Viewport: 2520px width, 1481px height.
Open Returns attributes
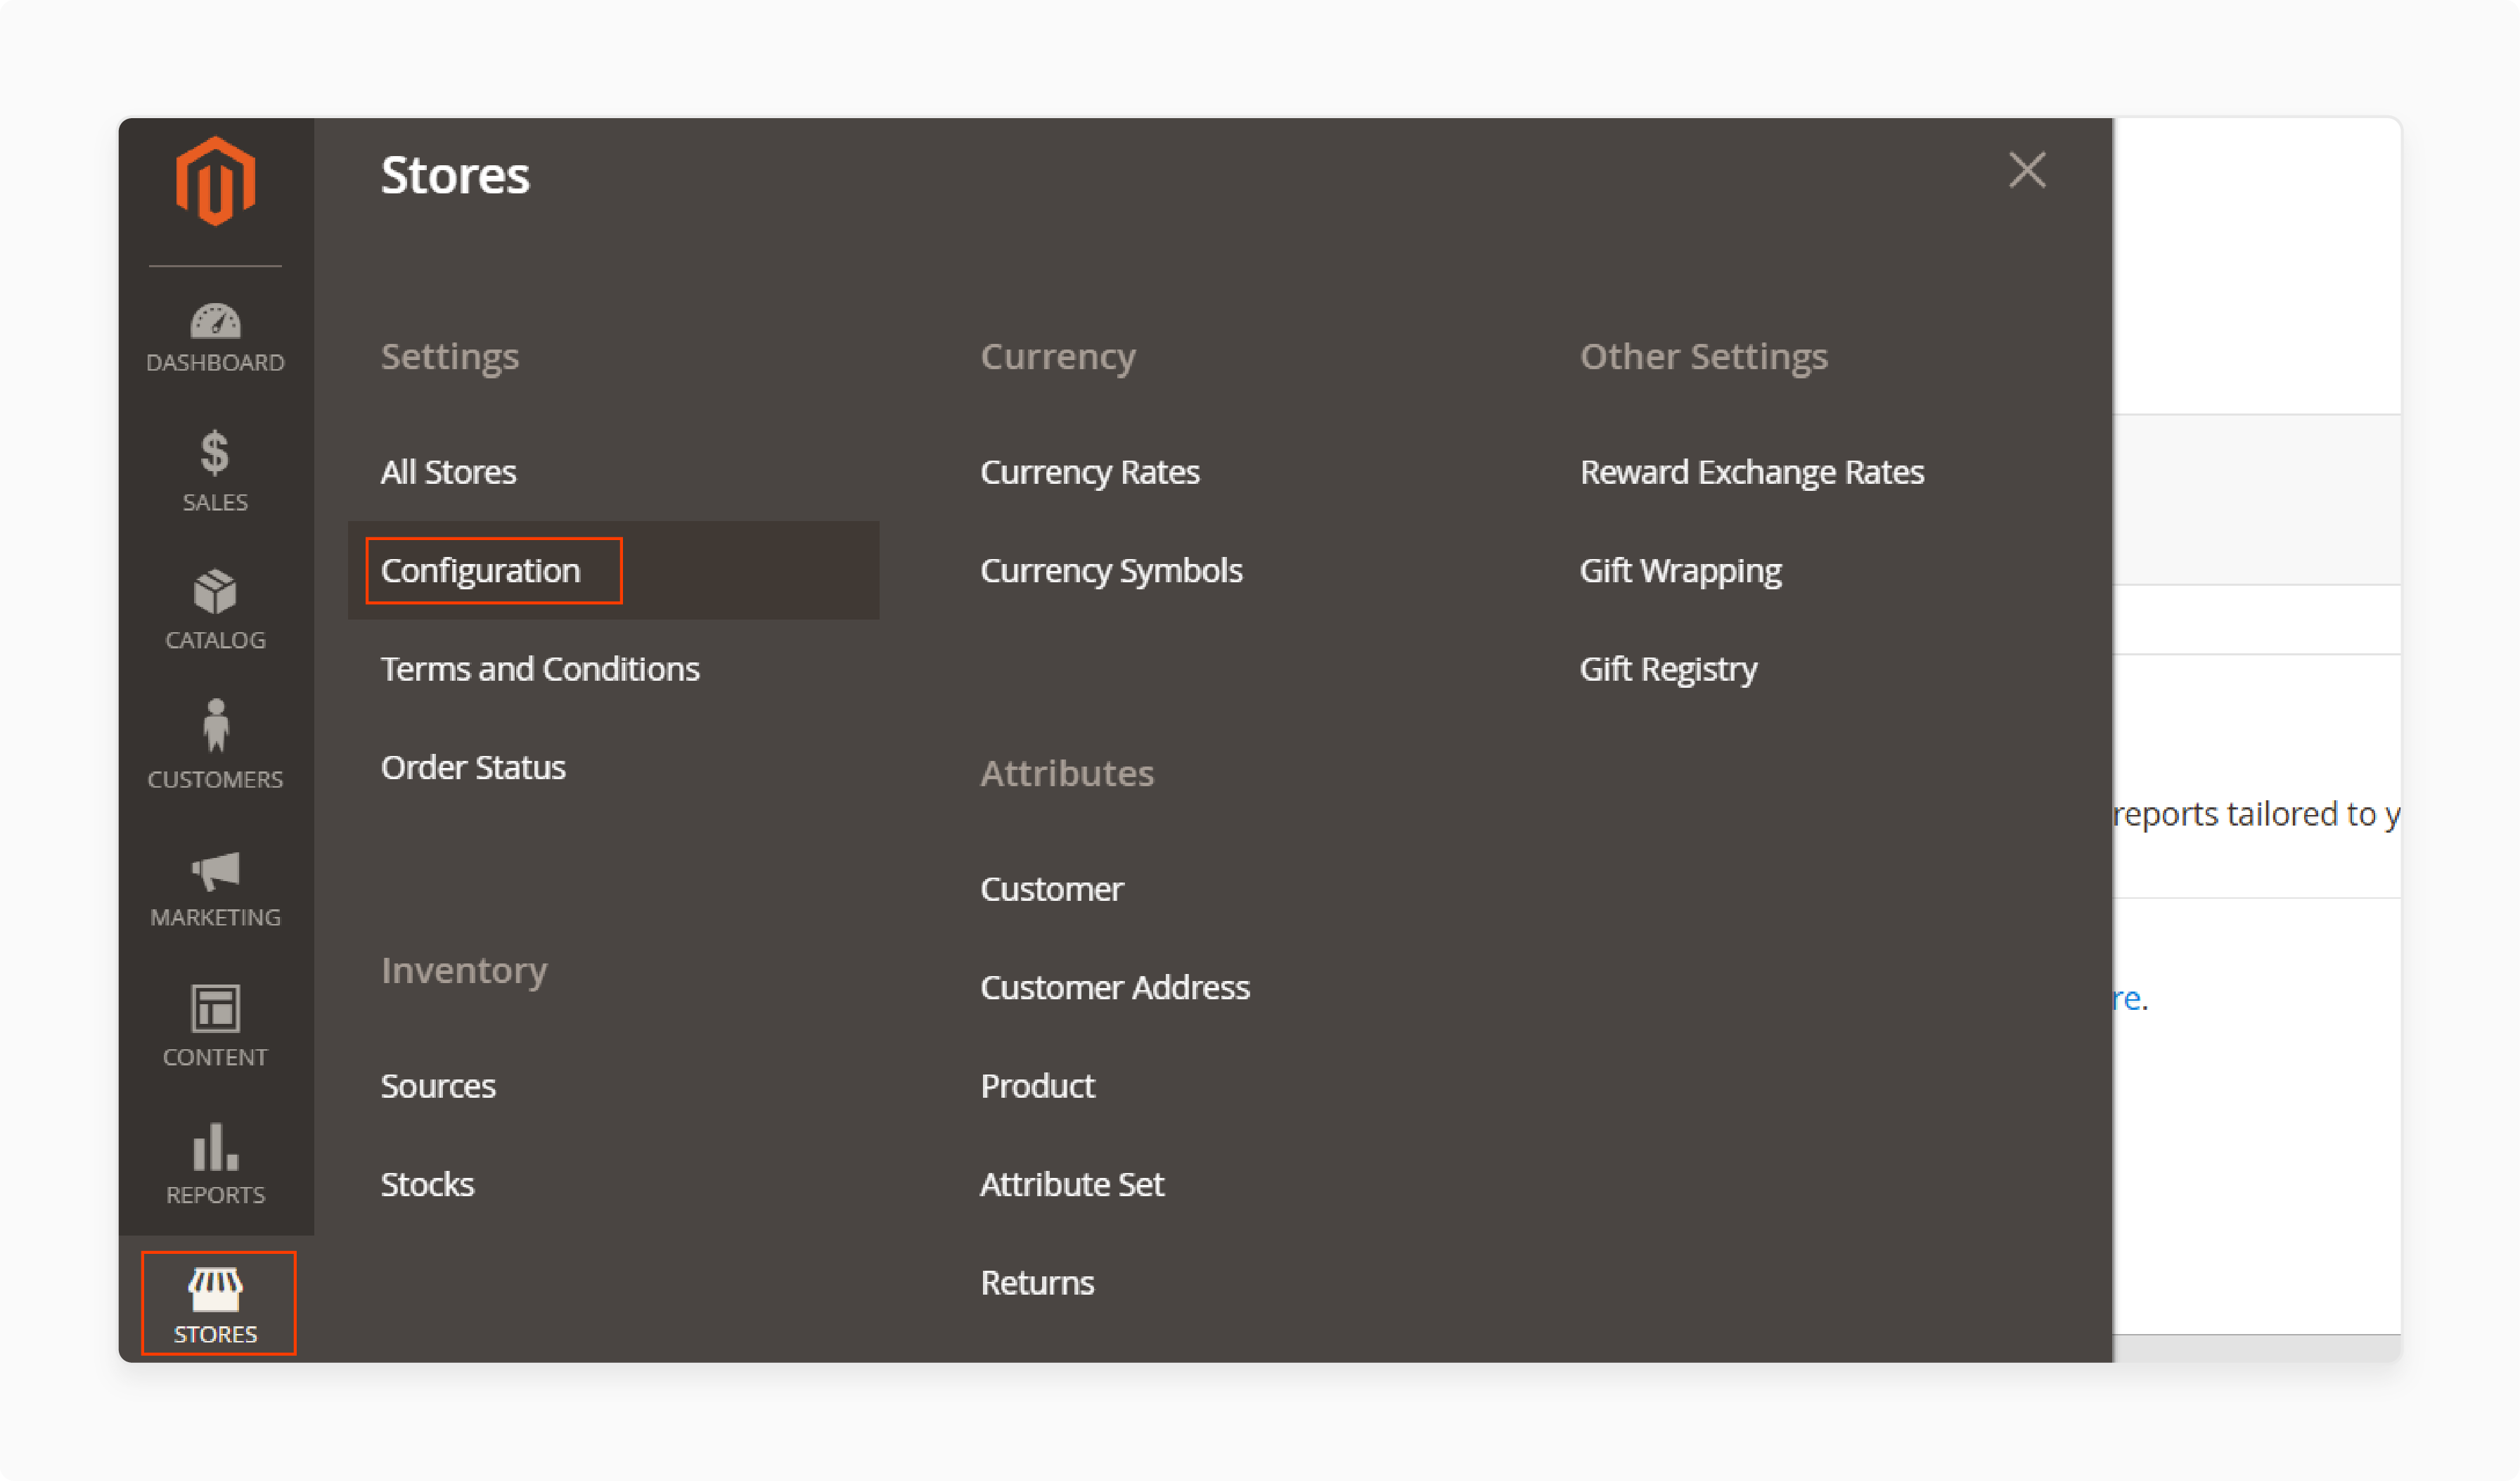(1037, 1283)
